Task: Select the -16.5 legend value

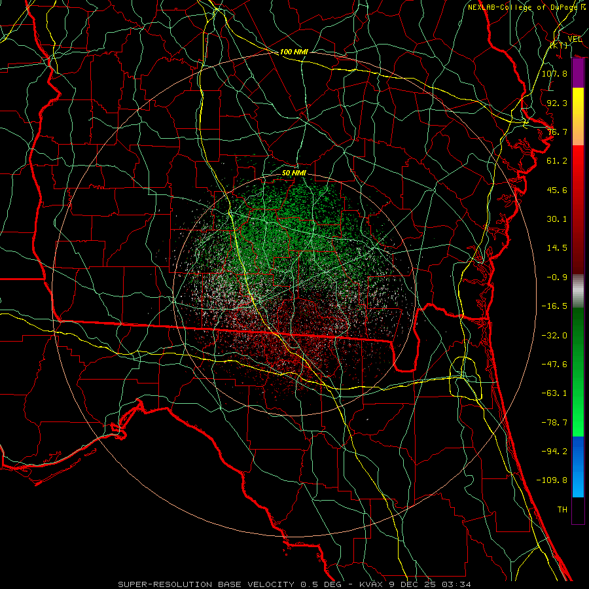Action: tap(554, 306)
